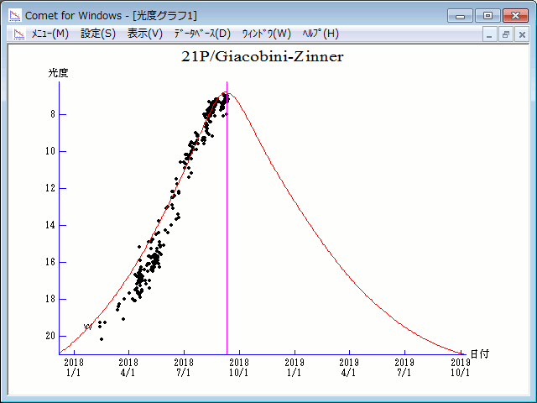Click the 21P/Giacobini-Zinner graph title
The width and height of the screenshot is (537, 403).
tap(263, 57)
